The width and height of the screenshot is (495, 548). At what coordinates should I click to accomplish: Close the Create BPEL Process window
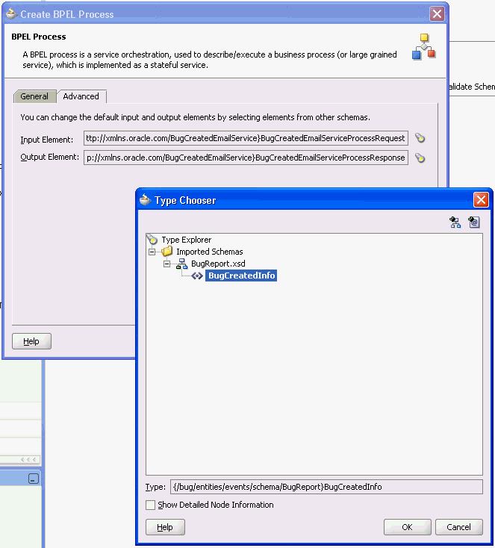point(437,14)
